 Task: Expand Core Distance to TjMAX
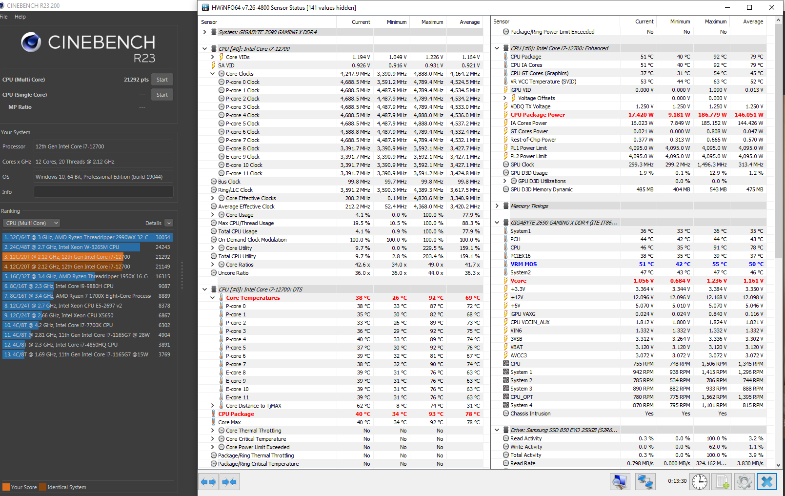(x=213, y=406)
